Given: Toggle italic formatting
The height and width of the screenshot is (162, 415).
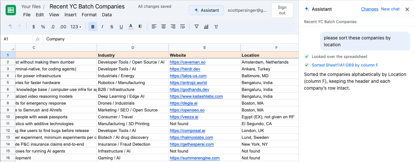Looking at the screenshot, I should pyautogui.click(x=102, y=27).
